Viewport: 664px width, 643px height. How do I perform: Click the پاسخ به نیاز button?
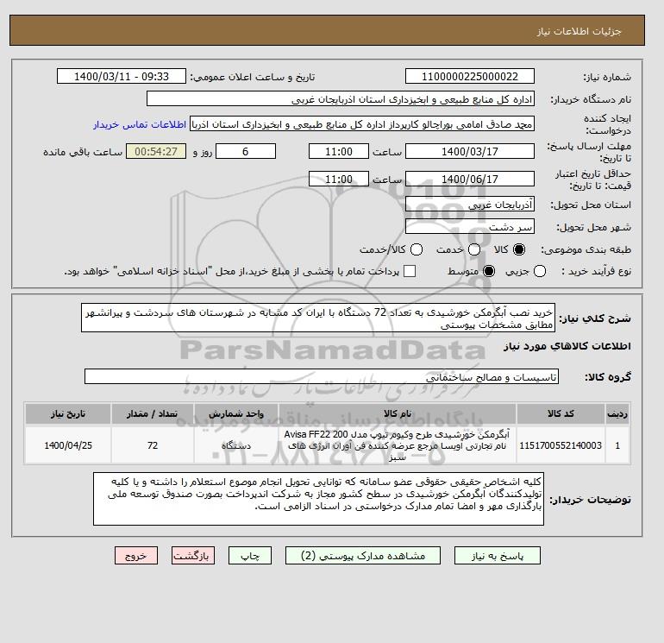[498, 556]
